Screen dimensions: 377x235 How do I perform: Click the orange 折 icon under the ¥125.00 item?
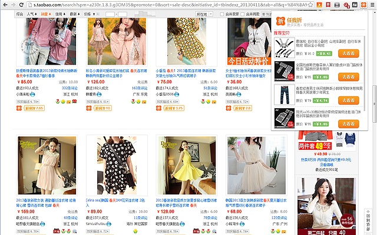click(x=89, y=108)
